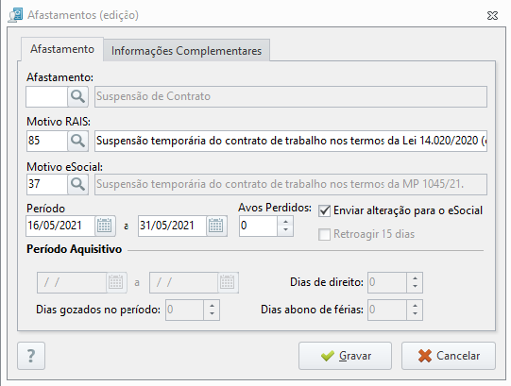
Task: Click the Cancelar button
Action: (449, 356)
